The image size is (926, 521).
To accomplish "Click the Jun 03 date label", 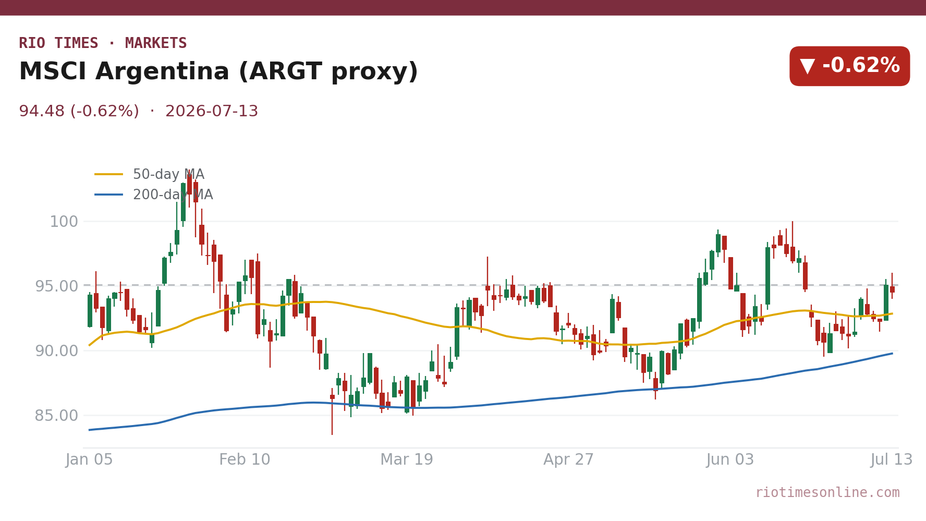I will [730, 460].
